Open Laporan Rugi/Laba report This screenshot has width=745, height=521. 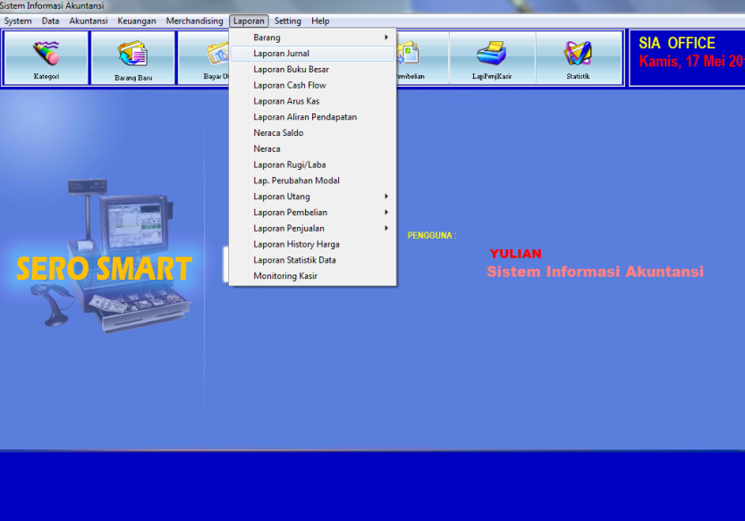(290, 165)
